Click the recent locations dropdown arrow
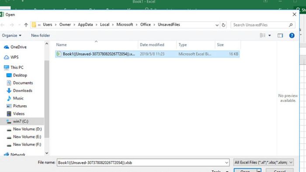This screenshot has width=306, height=172. pyautogui.click(x=19, y=25)
